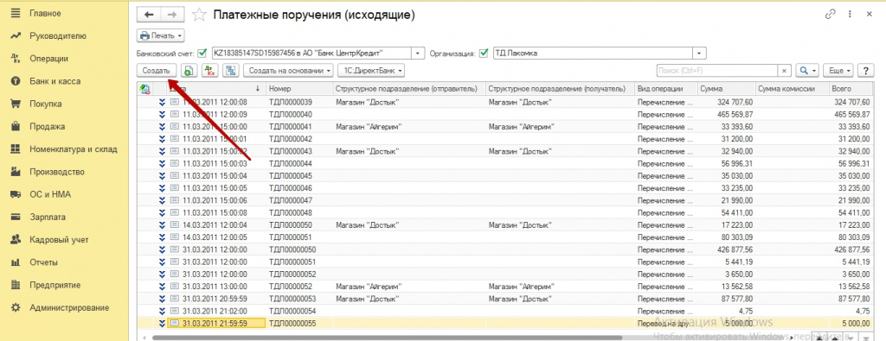Viewport: 886px width, 341px height.
Task: Open Администрирование in the sidebar
Action: [69, 307]
